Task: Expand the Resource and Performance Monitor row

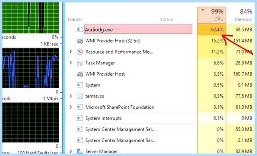Action: 71,52
